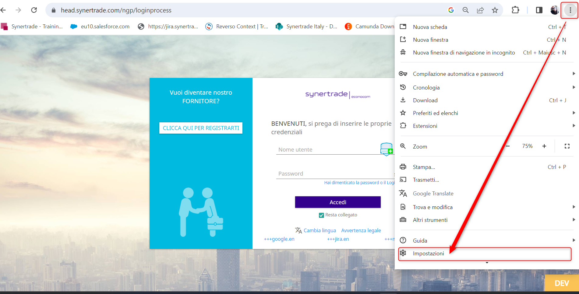Screen dimensions: 579x294
Task: Toggle the browser side panel
Action: coord(539,10)
